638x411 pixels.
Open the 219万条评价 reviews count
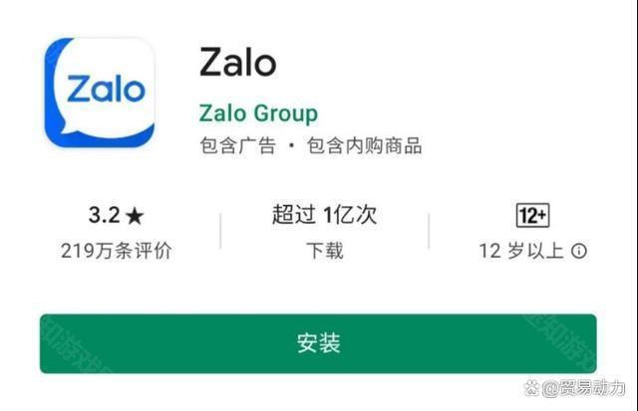point(116,251)
